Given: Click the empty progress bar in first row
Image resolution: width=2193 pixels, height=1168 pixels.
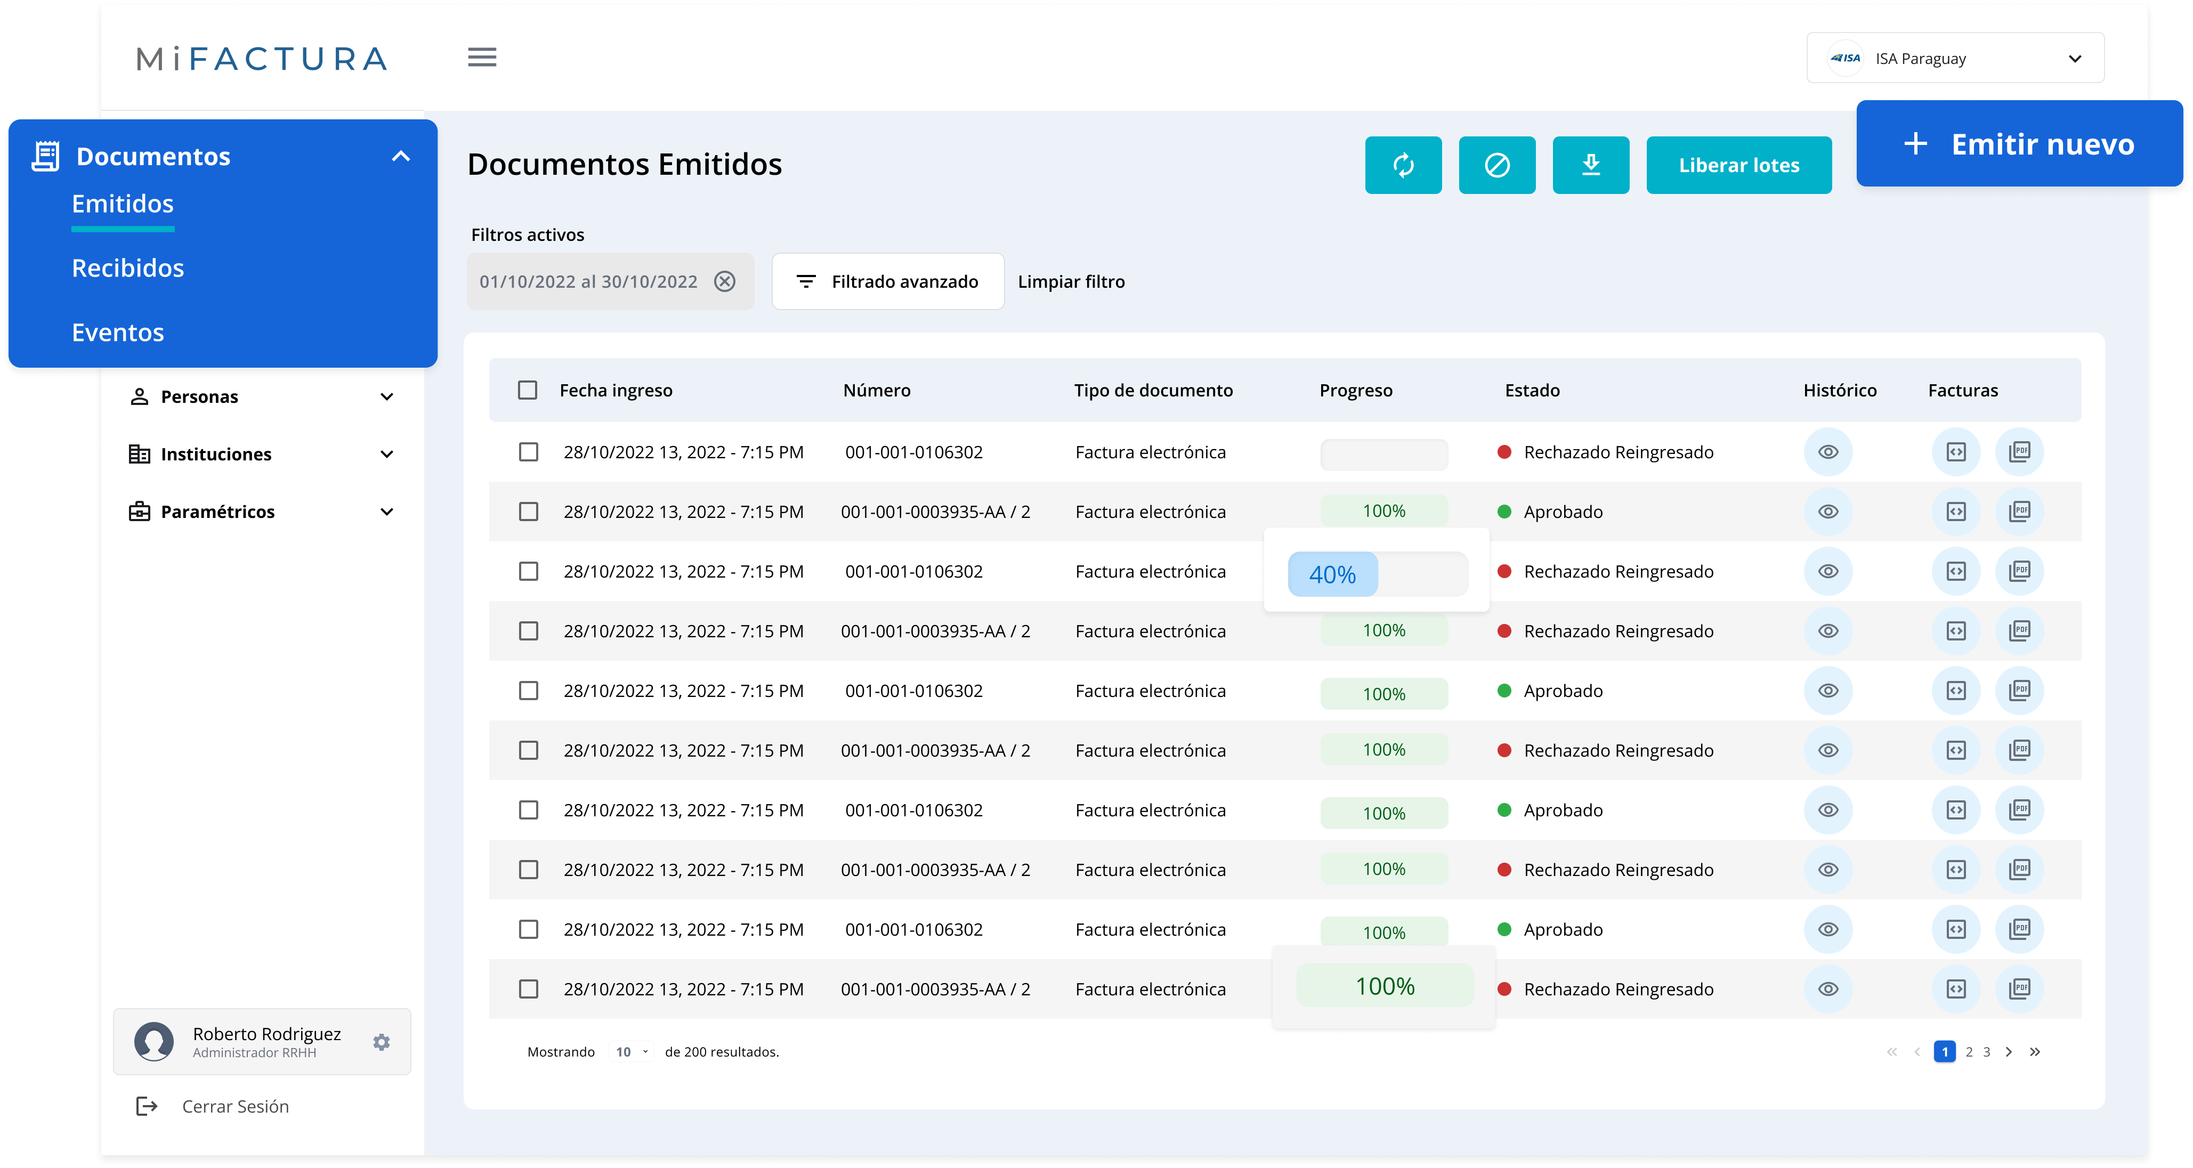Looking at the screenshot, I should 1383,455.
